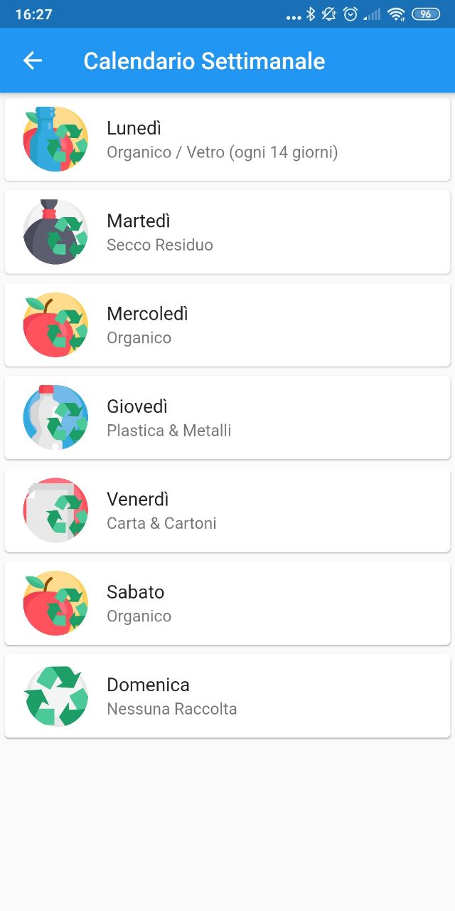Viewport: 455px width, 911px height.
Task: Click the "Plastica & Metalli" subtitle
Action: pos(168,431)
